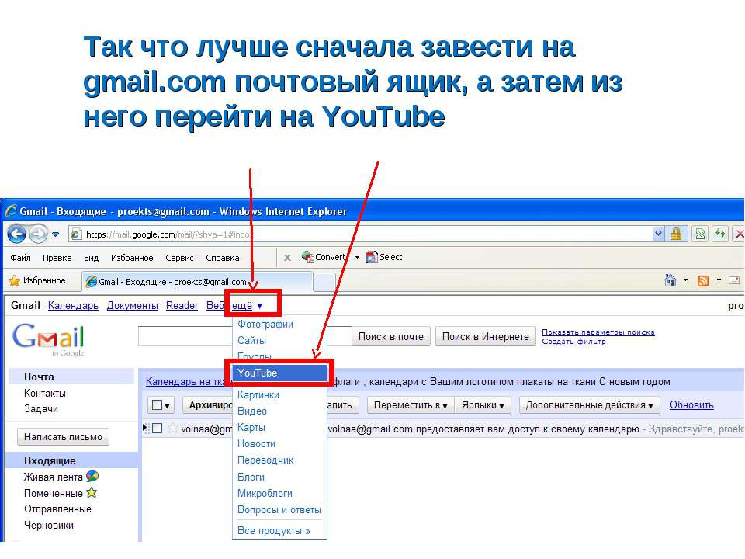Click the Select toolbar button
The height and width of the screenshot is (559, 745).
pos(384,257)
